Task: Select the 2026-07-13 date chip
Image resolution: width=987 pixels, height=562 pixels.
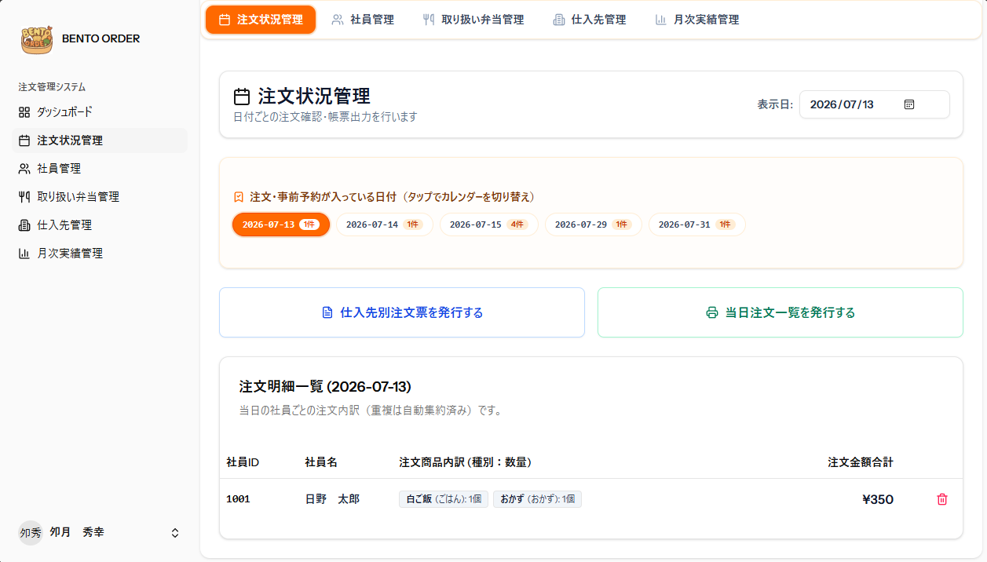Action: point(281,224)
